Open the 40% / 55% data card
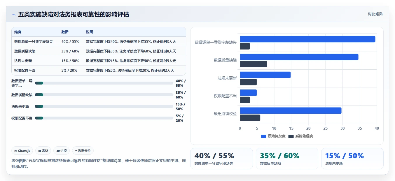395x181 pixels. [221, 159]
